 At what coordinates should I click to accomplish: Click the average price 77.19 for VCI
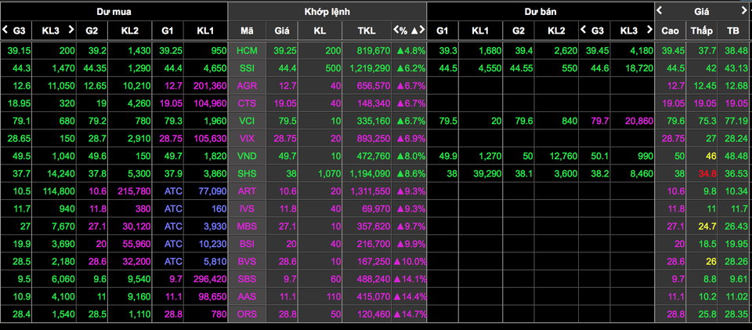[736, 121]
